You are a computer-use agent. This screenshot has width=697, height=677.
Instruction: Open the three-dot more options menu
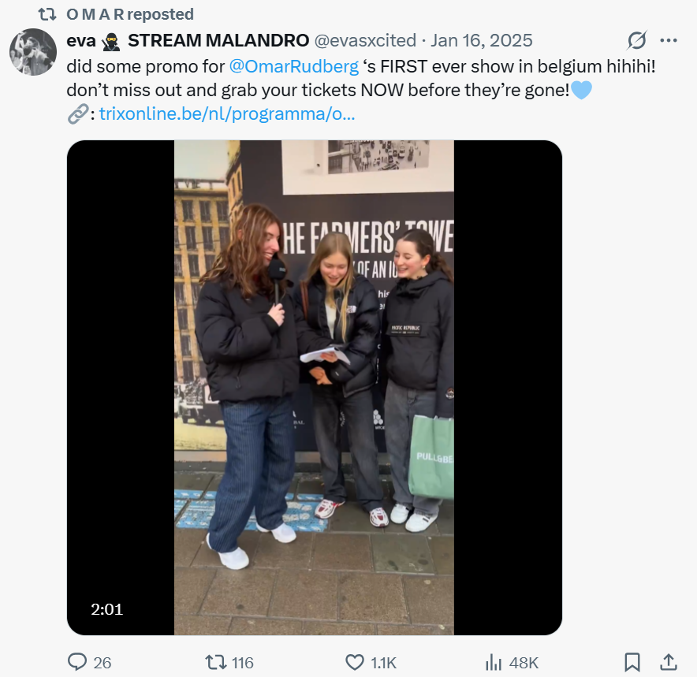coord(669,40)
